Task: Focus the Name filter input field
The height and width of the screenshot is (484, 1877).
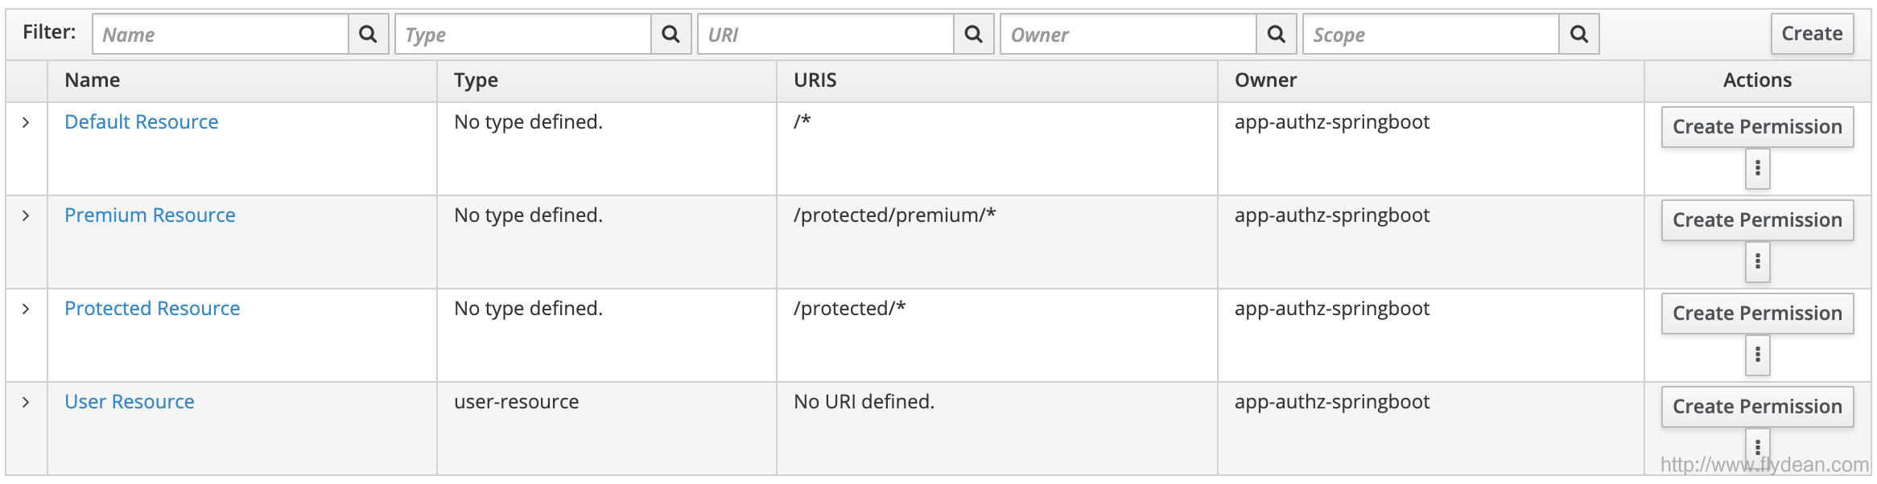Action: pos(221,34)
